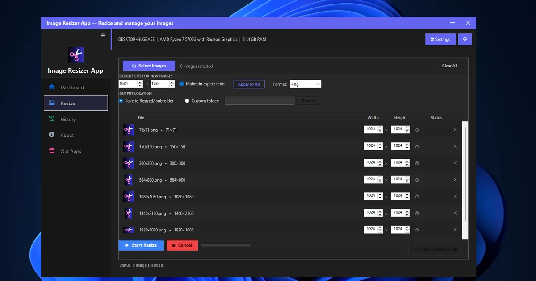Screen dimensions: 536x281
Task: Toggle the lock icon for 584x800.png
Action: [417, 180]
